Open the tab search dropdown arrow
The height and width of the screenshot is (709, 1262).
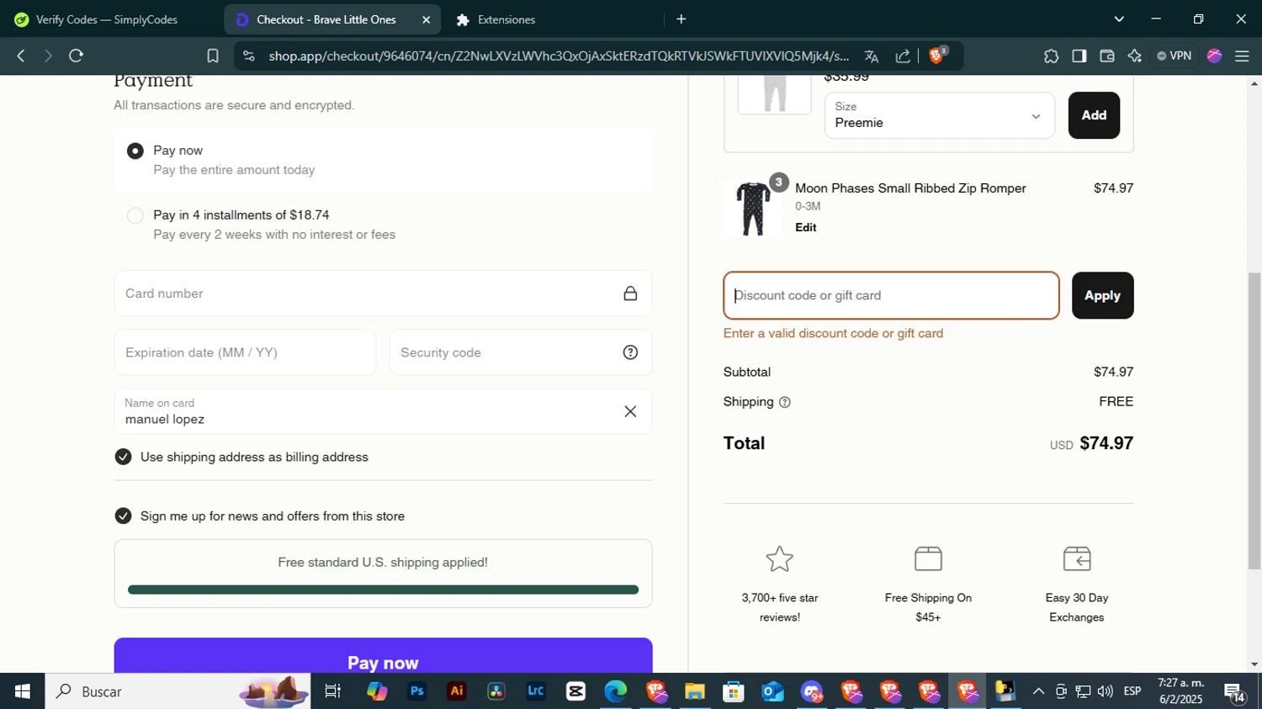click(1119, 19)
